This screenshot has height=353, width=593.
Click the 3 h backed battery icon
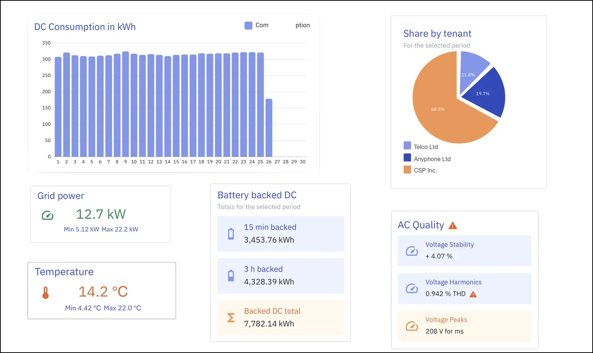pyautogui.click(x=231, y=276)
